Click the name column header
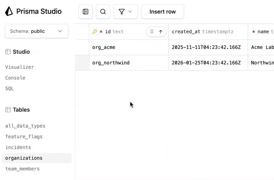274x180 pixels. tap(261, 31)
